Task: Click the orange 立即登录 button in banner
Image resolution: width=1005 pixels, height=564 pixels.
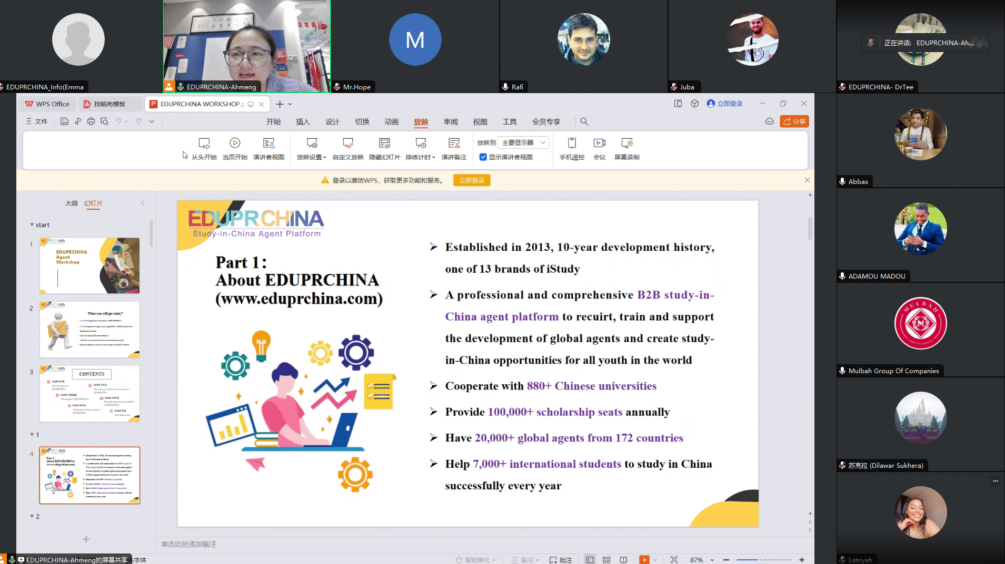Action: pos(472,180)
